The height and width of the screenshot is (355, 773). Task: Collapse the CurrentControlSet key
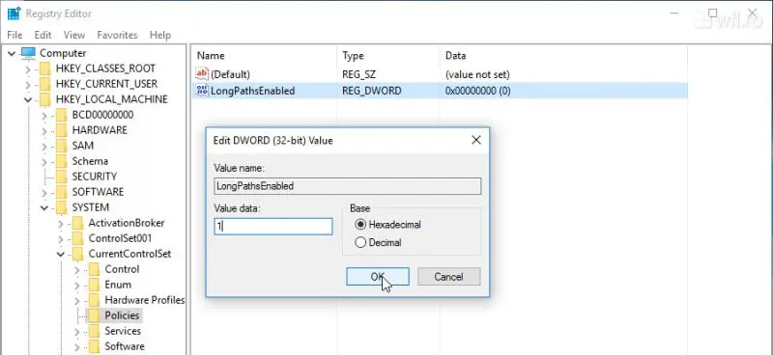61,255
